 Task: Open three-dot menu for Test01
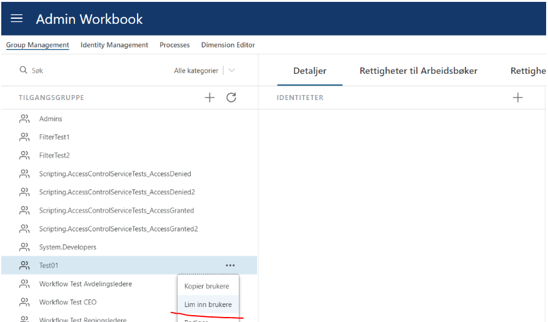tap(230, 266)
